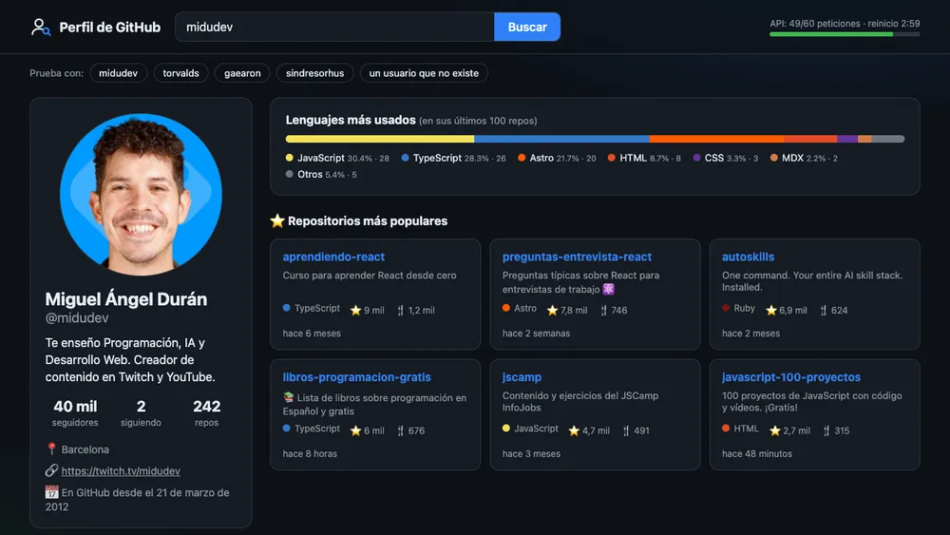Viewport: 950px width, 535px height.
Task: Click the calendar icon beside En GitHub desde
Action: [51, 492]
